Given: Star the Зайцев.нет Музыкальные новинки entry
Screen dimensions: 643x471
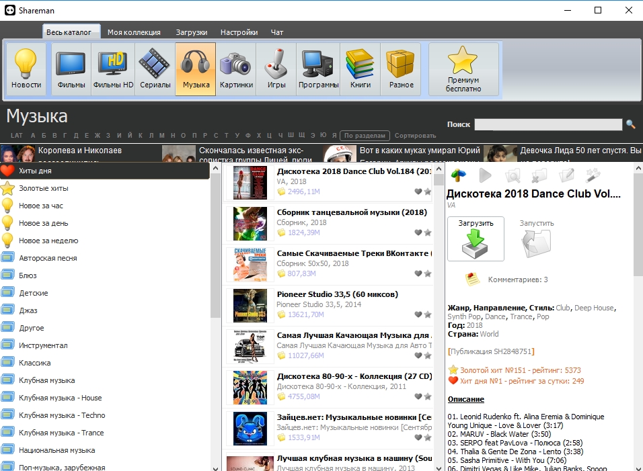Looking at the screenshot, I should point(428,437).
